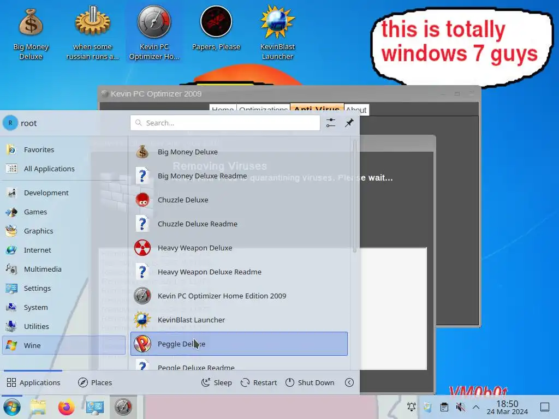Open Heavy Weapon Deluxe Readme entry

point(239,272)
